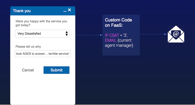This screenshot has width=195, height=105.
Task: Click the '{current agent manager}' text
Action: coord(119,43)
